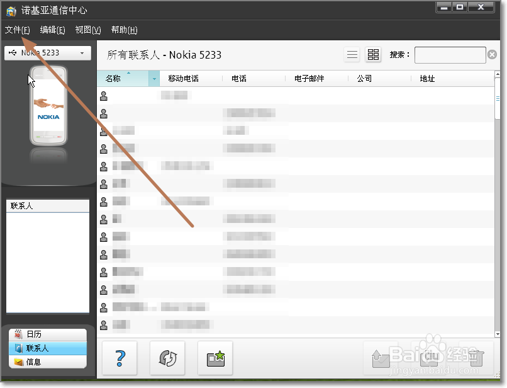Select the second contact row icon
The height and width of the screenshot is (388, 507).
tap(104, 113)
